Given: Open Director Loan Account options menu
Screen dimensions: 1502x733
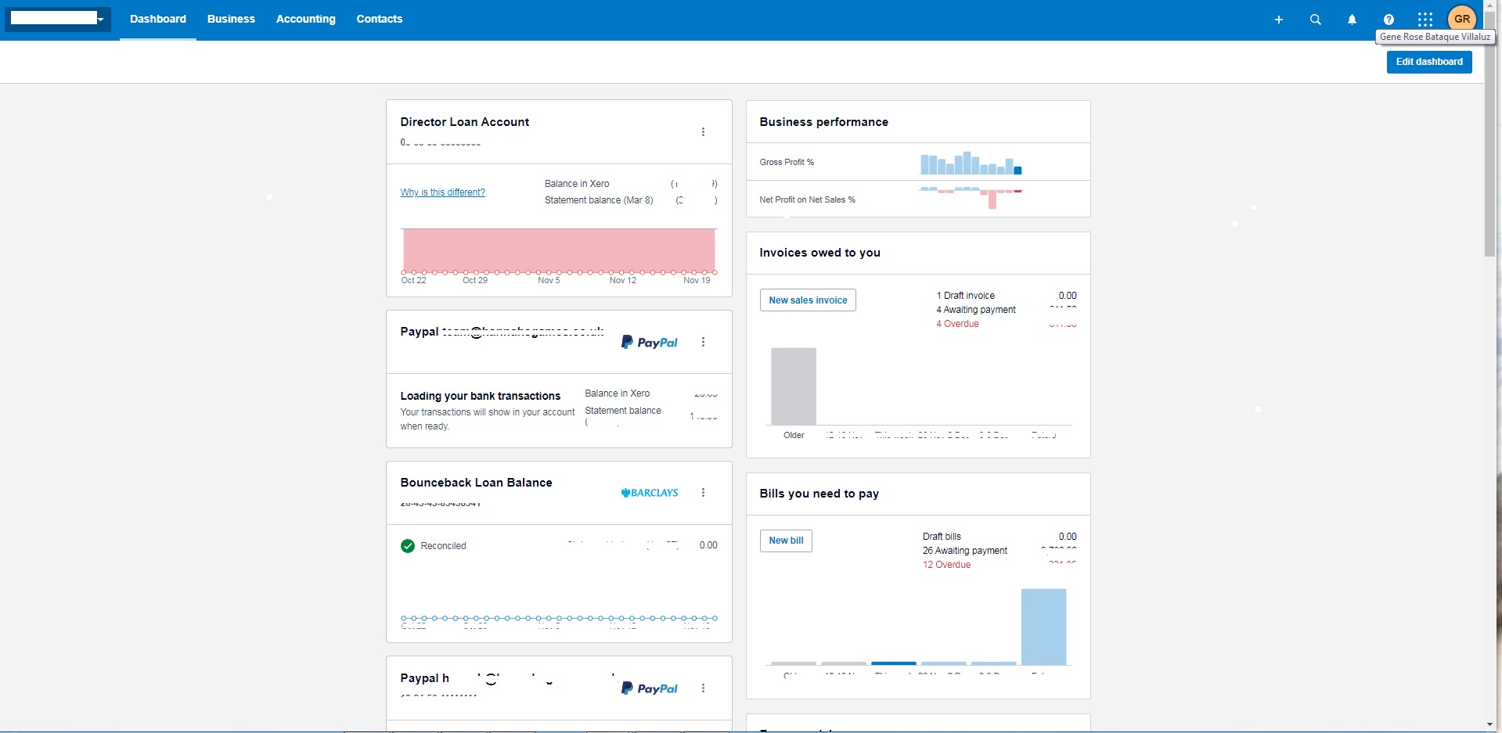Looking at the screenshot, I should (x=703, y=131).
